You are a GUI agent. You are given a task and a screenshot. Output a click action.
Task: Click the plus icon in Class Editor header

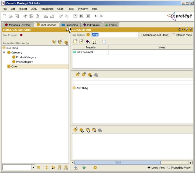point(180,29)
